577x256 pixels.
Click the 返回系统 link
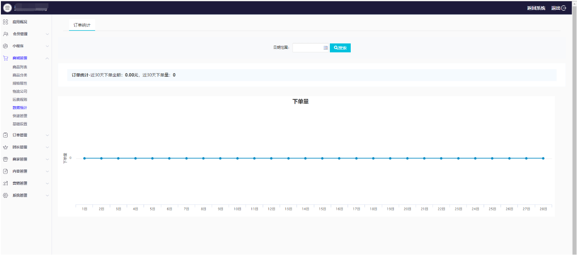click(x=536, y=8)
